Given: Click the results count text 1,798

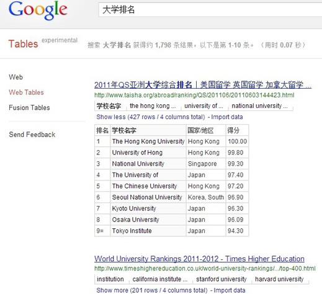Looking at the screenshot, I should [163, 45].
